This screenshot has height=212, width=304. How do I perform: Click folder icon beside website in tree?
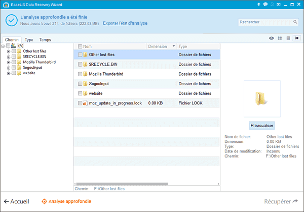[x=19, y=73]
